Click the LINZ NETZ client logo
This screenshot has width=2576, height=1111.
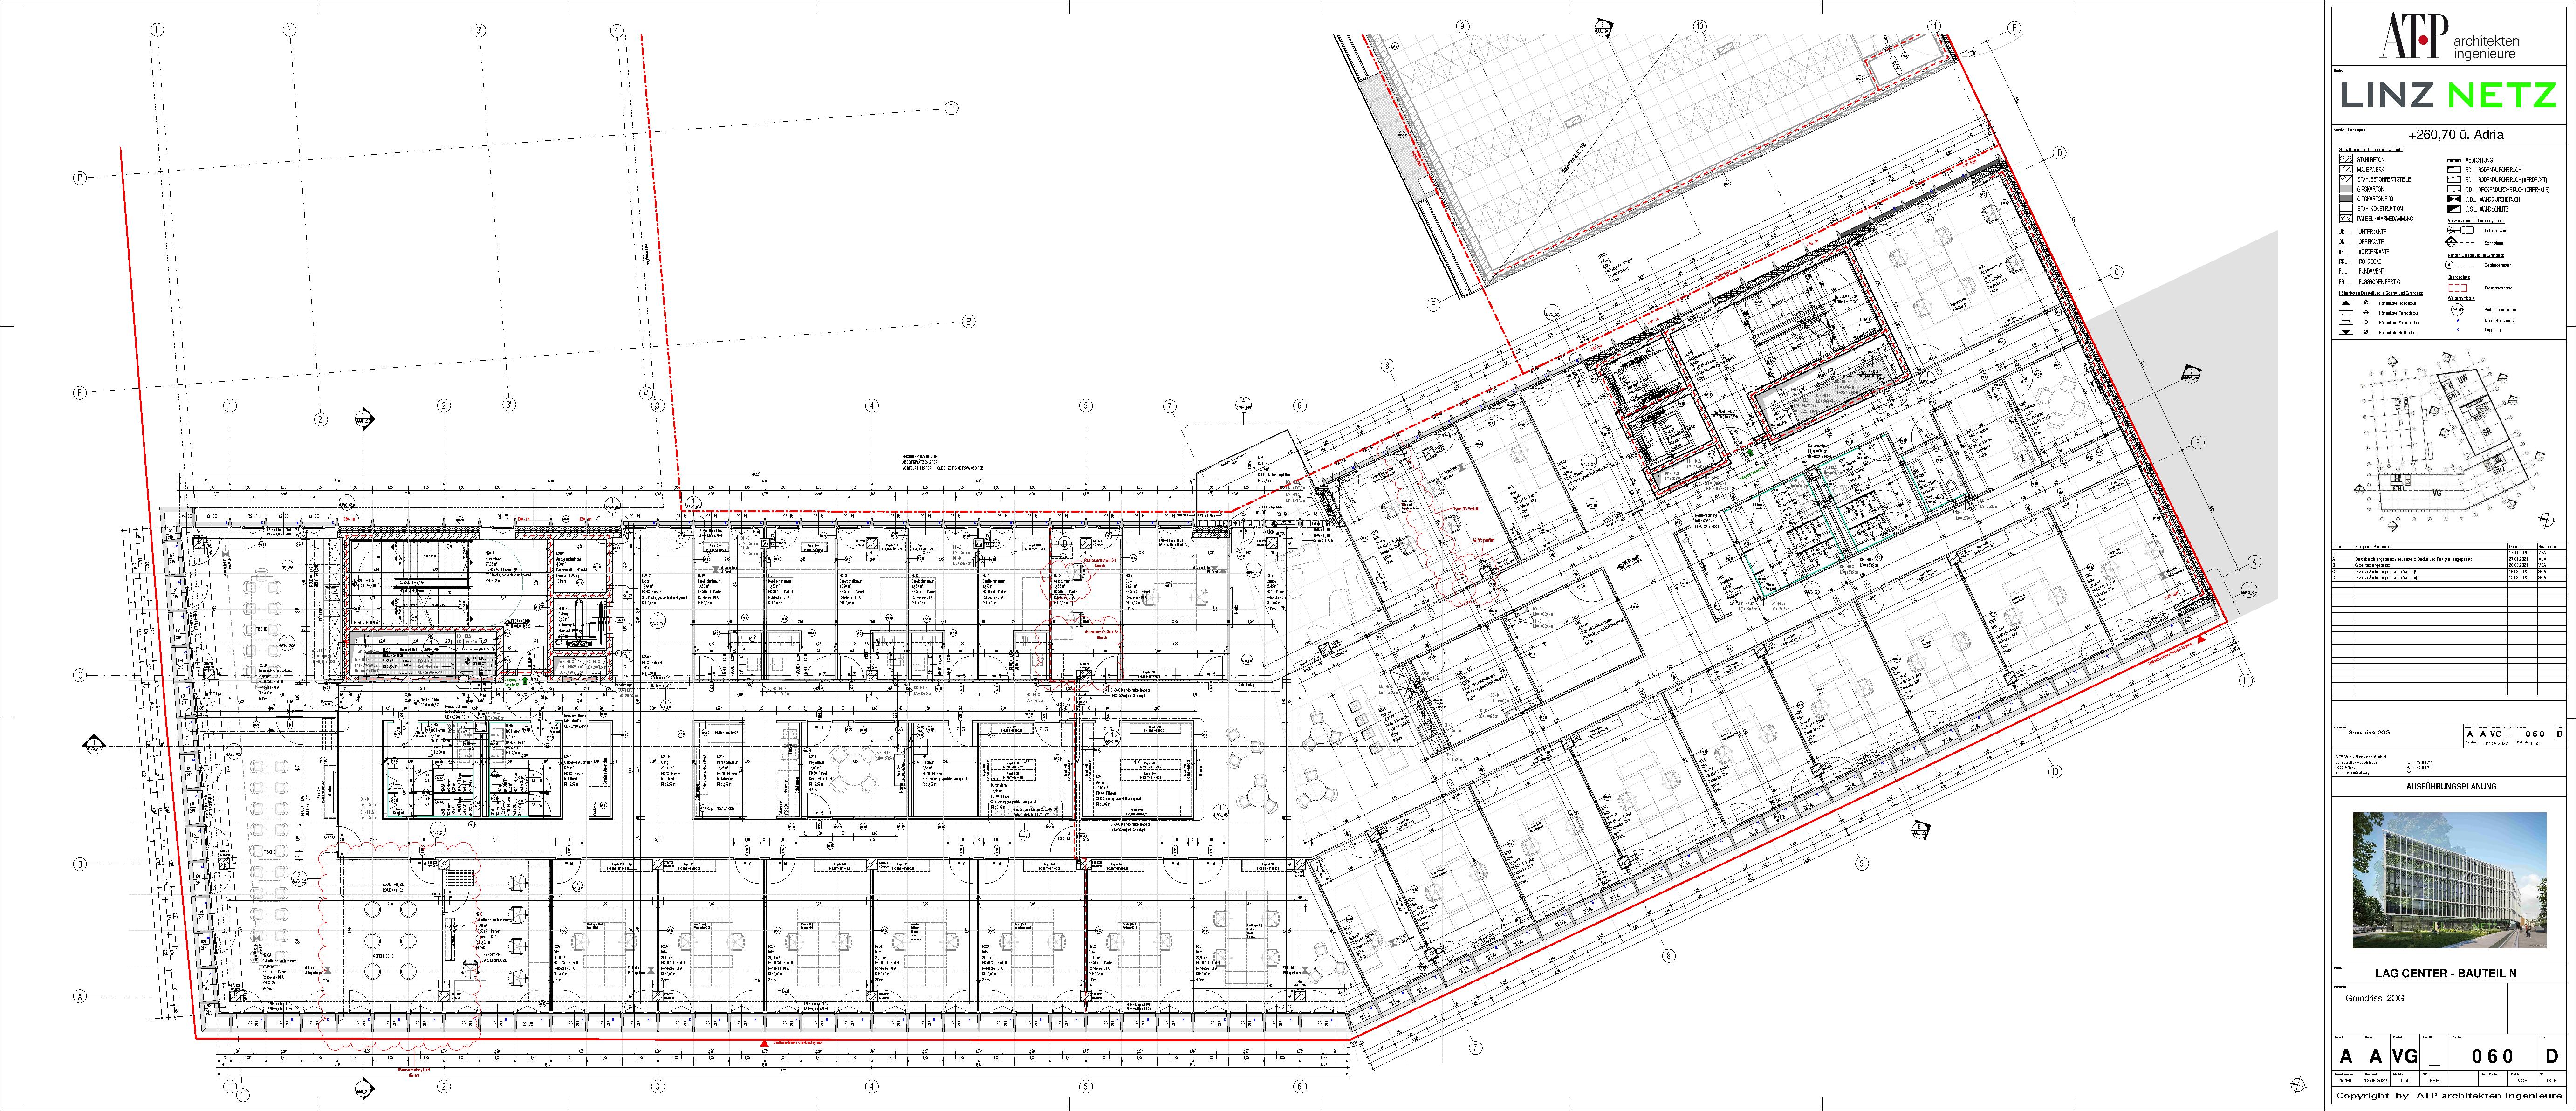[x=2448, y=96]
